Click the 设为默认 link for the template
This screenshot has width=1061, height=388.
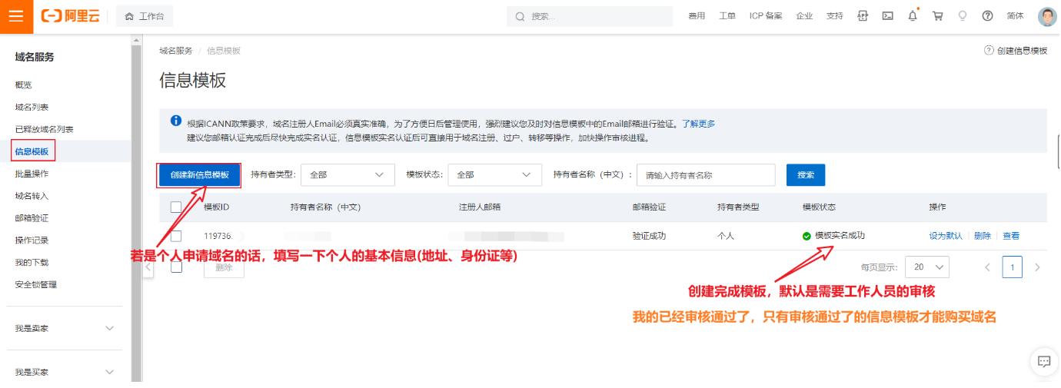(945, 236)
